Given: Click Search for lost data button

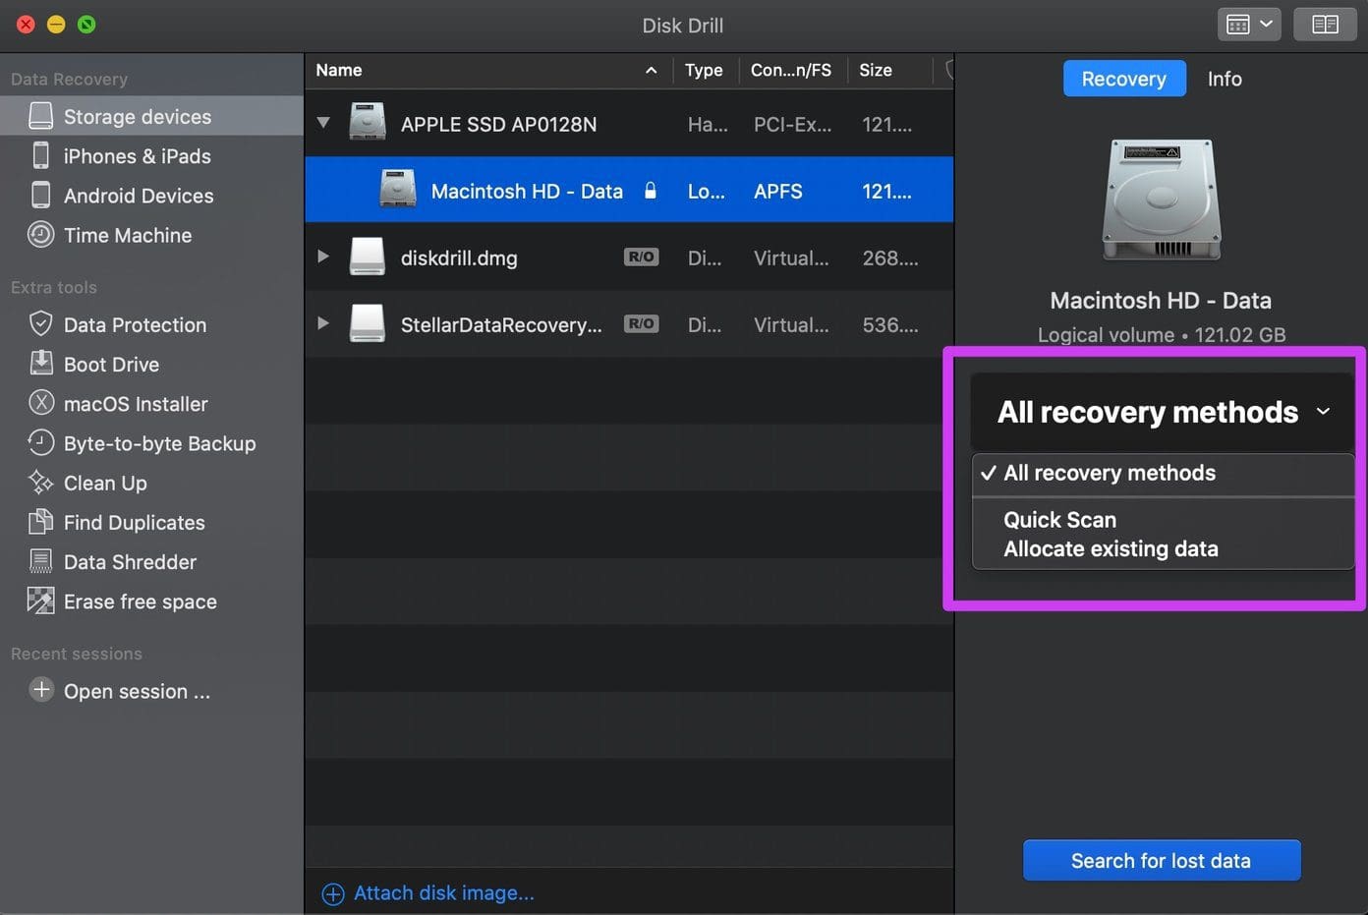Looking at the screenshot, I should tap(1162, 861).
